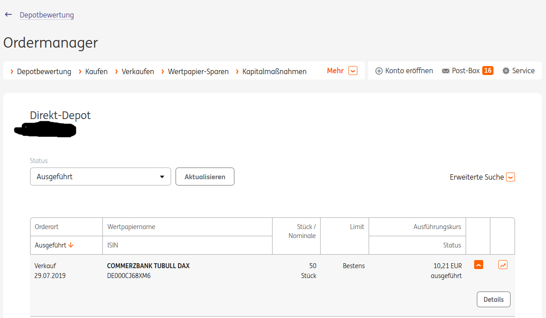Click the COMMERZBANK TUBULL DAX name

[x=148, y=266]
